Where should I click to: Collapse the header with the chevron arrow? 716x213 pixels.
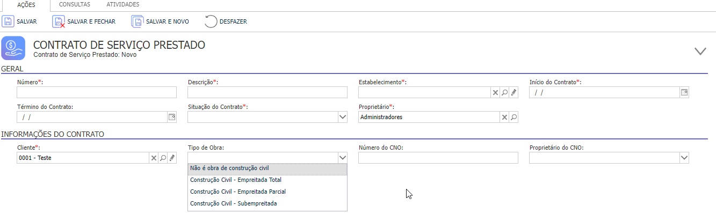click(700, 51)
